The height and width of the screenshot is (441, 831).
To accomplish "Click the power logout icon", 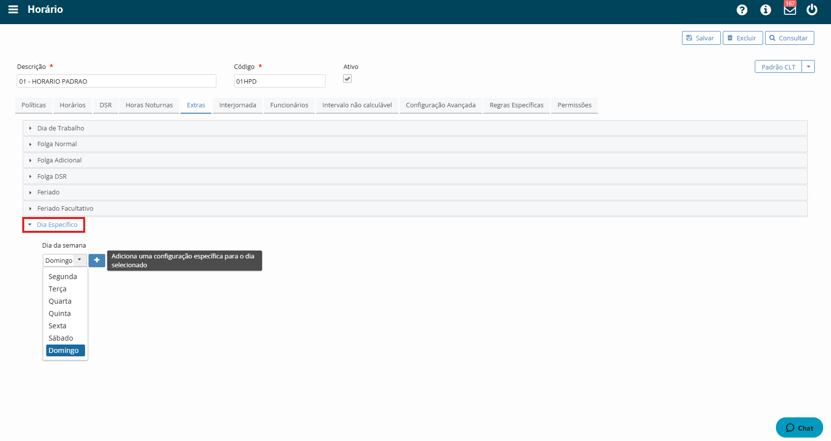I will point(812,9).
